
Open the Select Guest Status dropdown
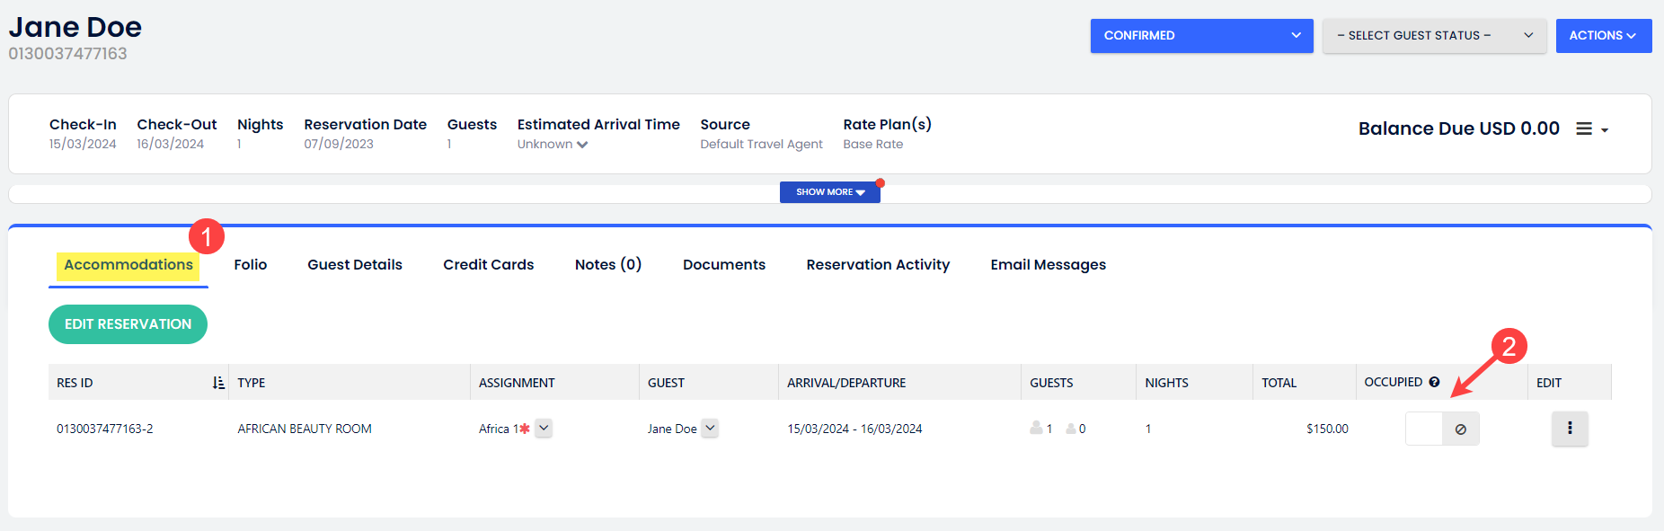pyautogui.click(x=1433, y=36)
